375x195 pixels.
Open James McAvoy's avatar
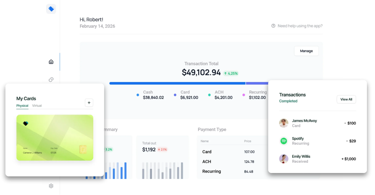click(x=284, y=123)
